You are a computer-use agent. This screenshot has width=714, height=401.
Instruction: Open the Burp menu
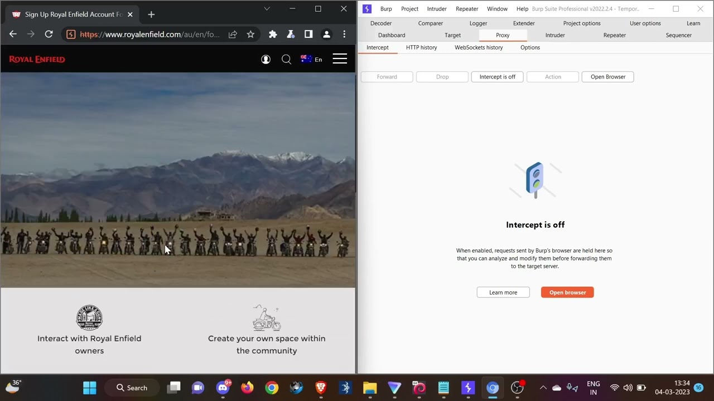coord(386,9)
